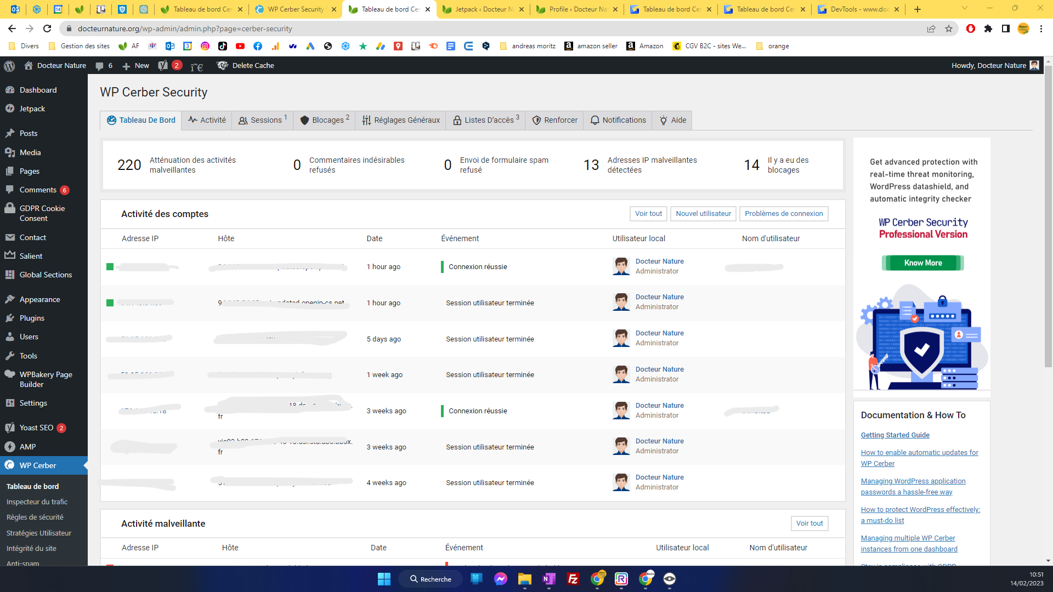Switch to the Réglages Généraux tab

[400, 120]
